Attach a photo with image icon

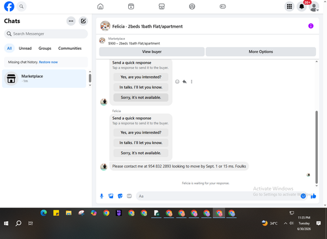click(111, 196)
